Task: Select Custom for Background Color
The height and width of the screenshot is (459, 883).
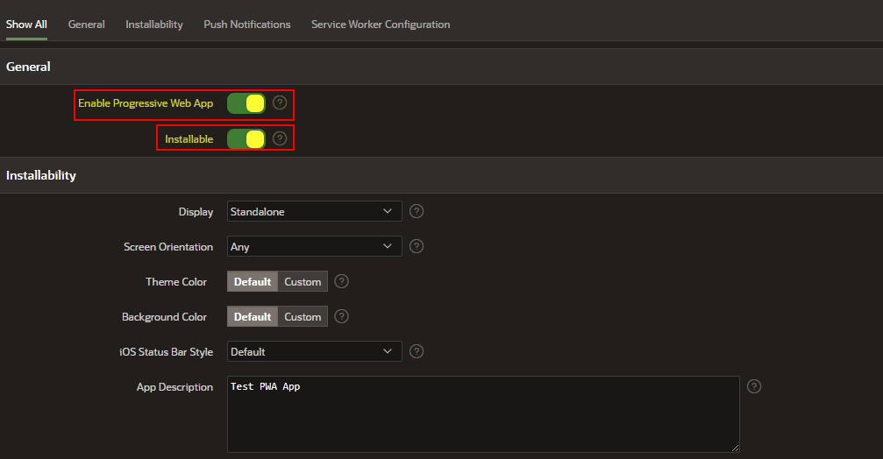Action: coord(303,317)
